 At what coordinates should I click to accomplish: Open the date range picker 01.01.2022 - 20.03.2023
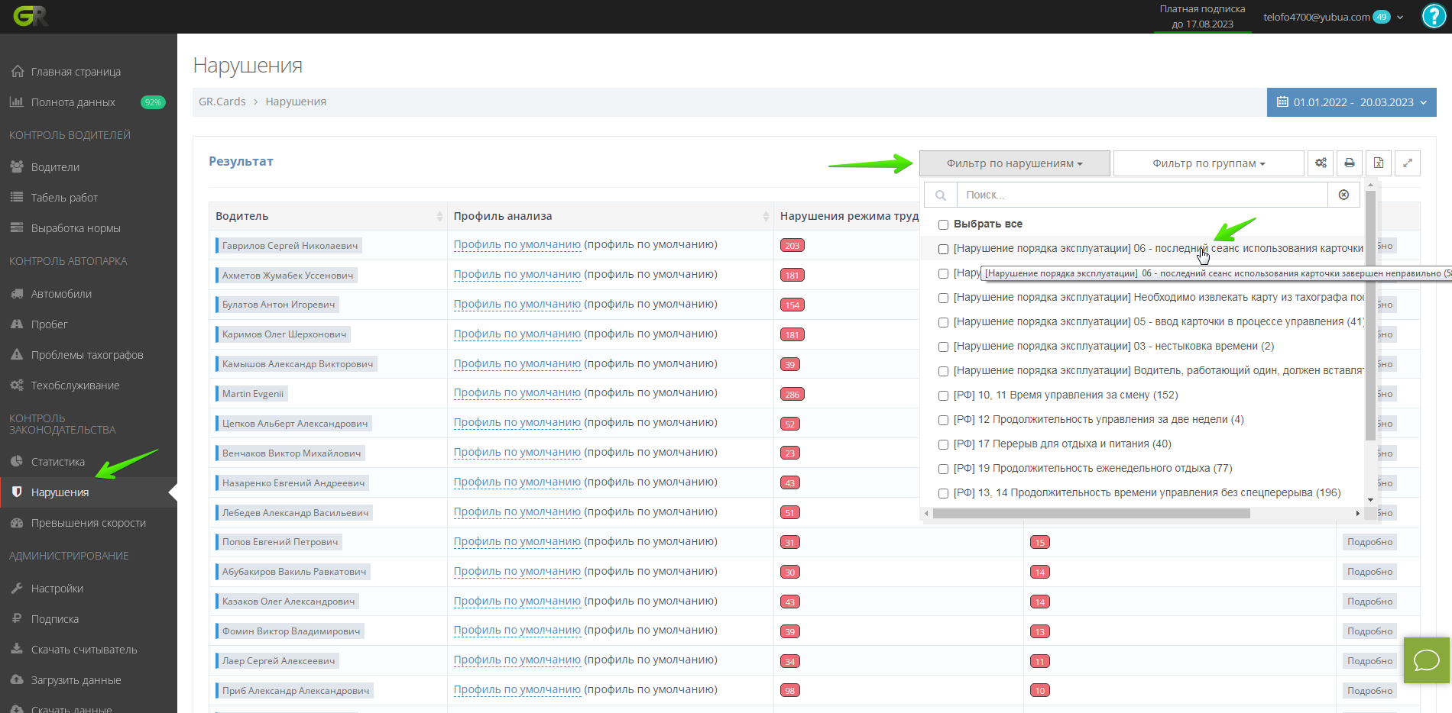click(x=1351, y=102)
